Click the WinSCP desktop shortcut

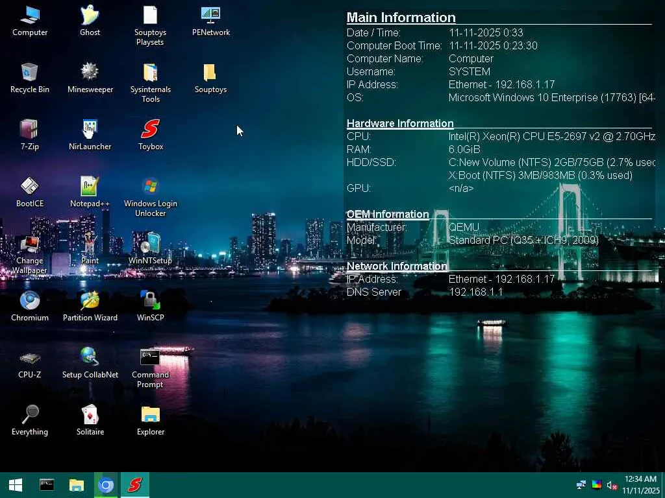(x=150, y=301)
